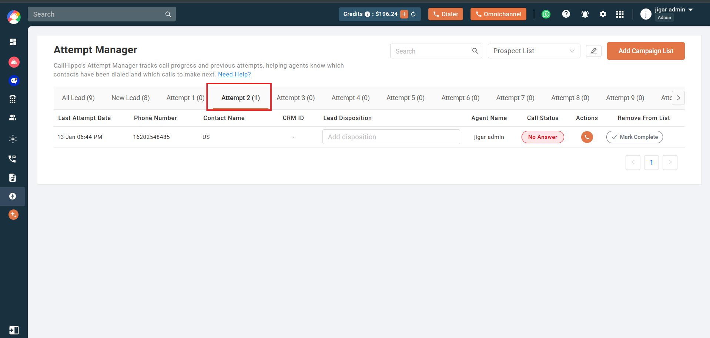Click the Lead Disposition column header

(x=347, y=118)
